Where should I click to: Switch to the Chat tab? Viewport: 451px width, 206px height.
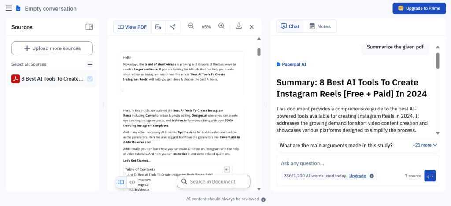click(x=290, y=26)
